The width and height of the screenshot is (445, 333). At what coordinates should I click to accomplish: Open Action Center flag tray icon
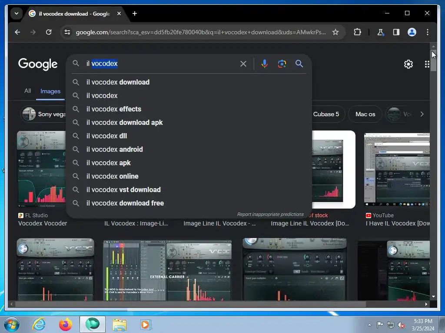(380, 325)
